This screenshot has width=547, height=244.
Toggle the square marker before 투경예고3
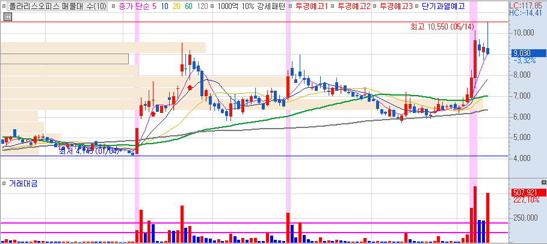[x=375, y=6]
